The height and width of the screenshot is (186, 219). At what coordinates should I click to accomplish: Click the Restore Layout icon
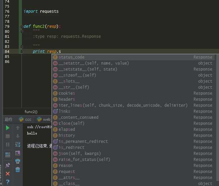point(8,155)
